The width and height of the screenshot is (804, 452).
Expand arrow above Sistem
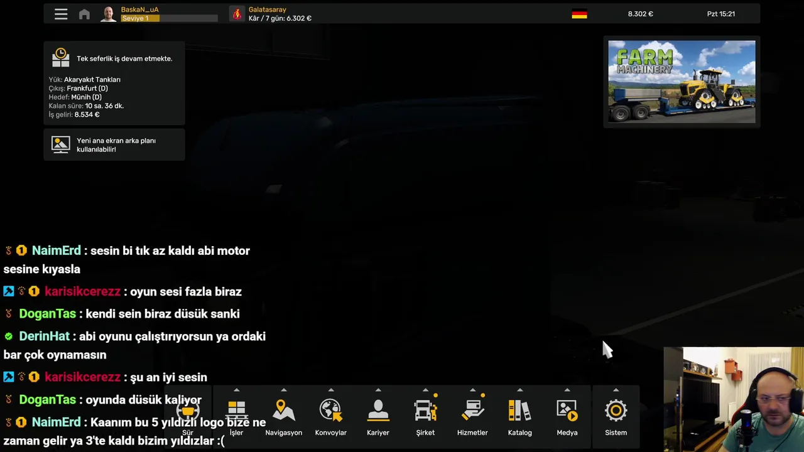tap(616, 390)
